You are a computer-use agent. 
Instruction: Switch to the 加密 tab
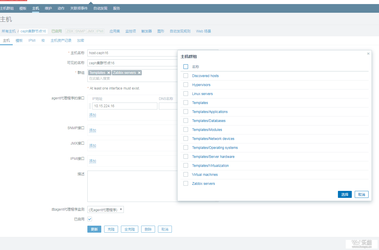coord(81,41)
